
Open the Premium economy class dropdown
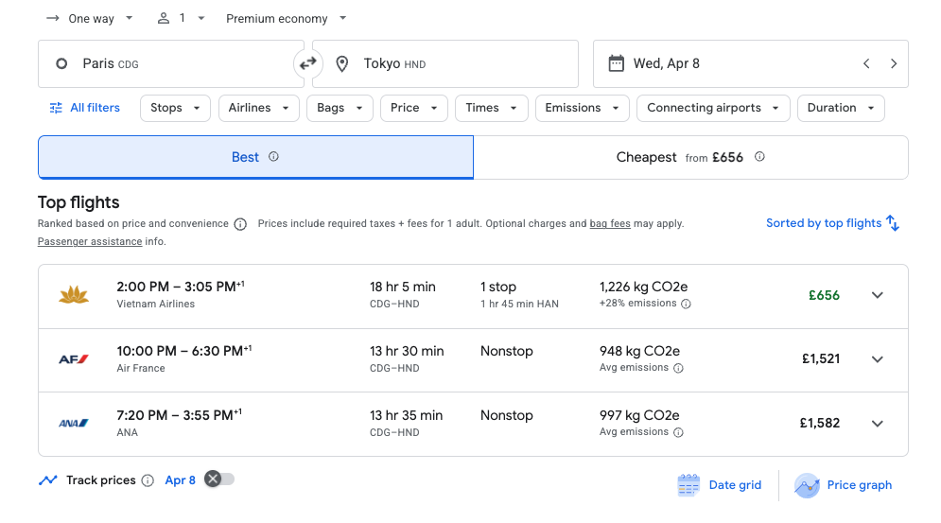point(286,19)
